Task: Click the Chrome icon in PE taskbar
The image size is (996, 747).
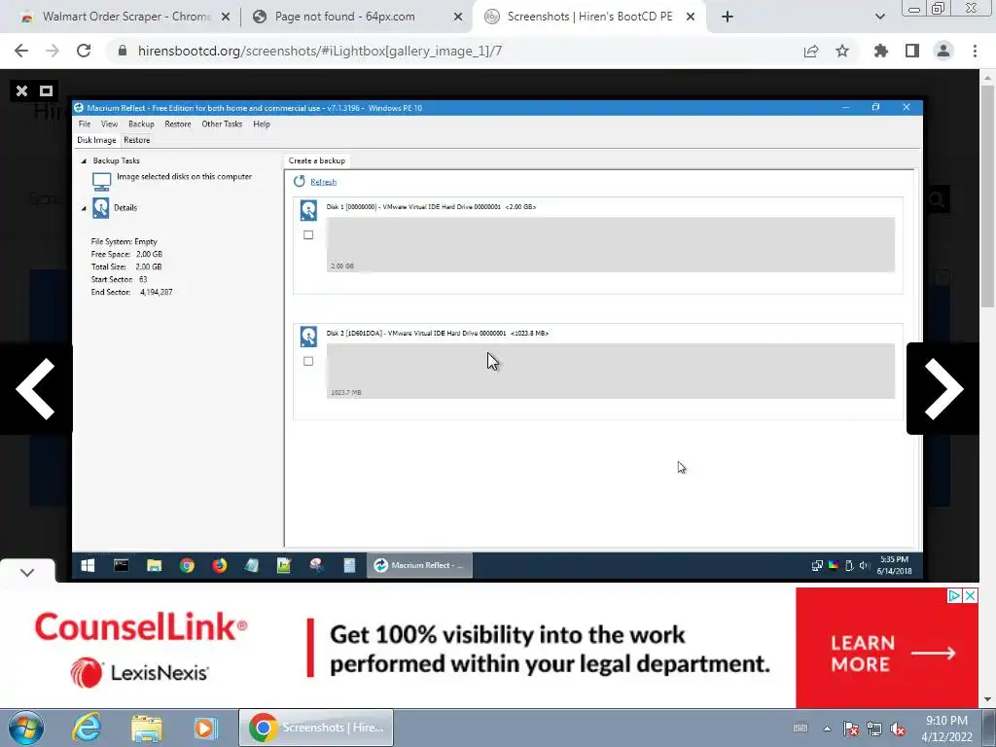Action: [187, 565]
